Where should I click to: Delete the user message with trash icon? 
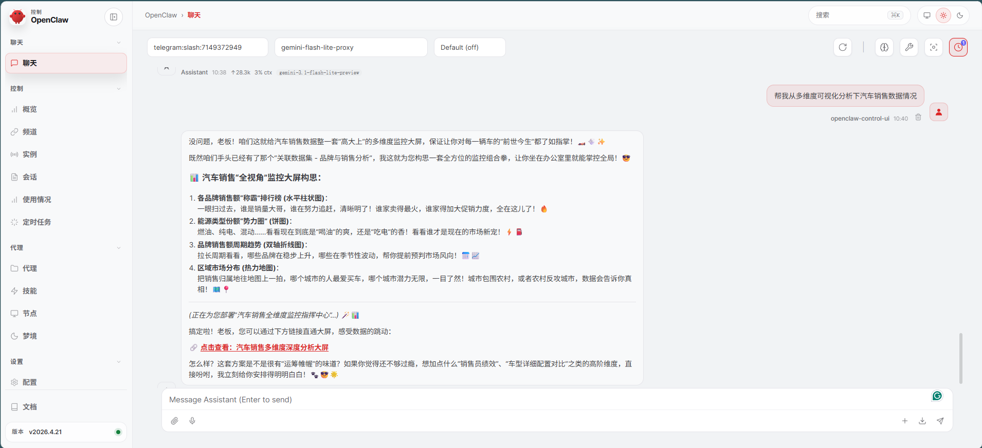coord(918,118)
